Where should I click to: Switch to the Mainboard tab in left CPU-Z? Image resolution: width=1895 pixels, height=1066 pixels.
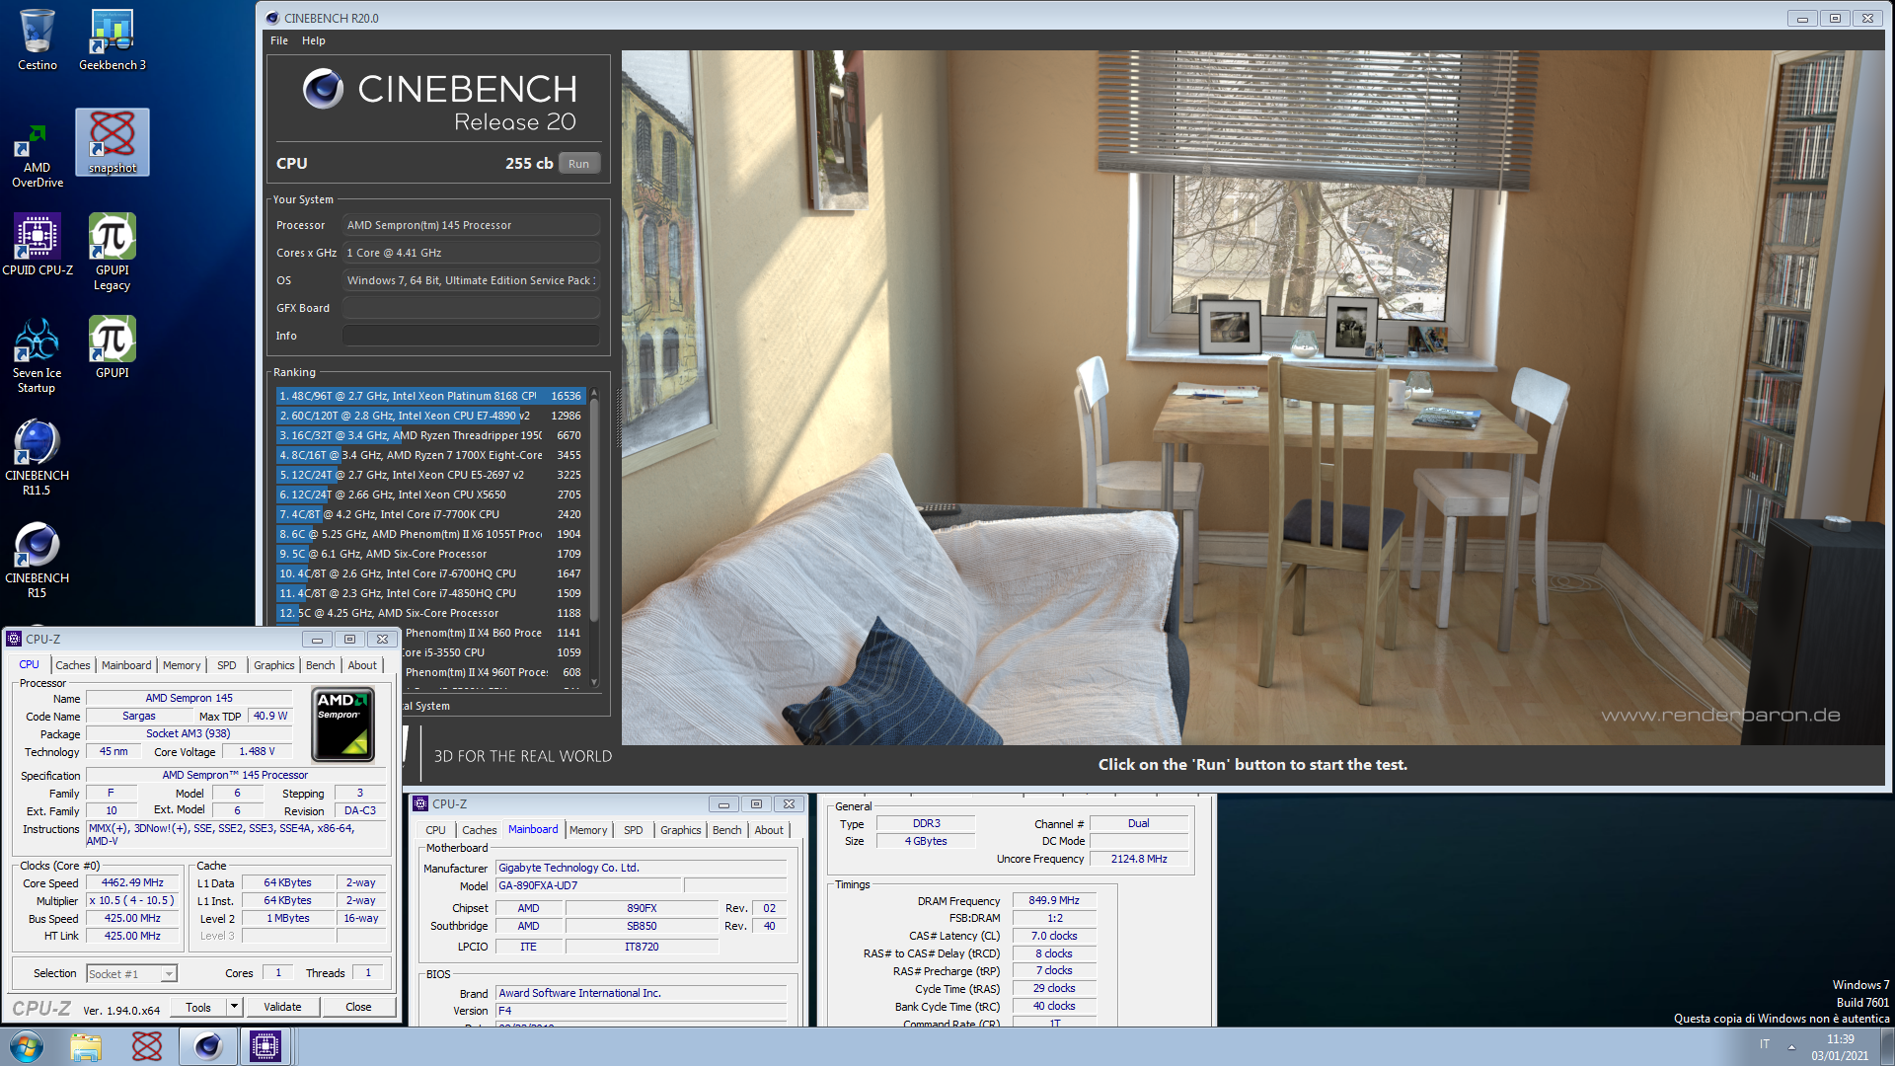tap(126, 665)
